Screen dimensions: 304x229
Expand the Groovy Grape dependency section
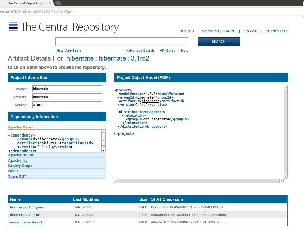click(57, 166)
